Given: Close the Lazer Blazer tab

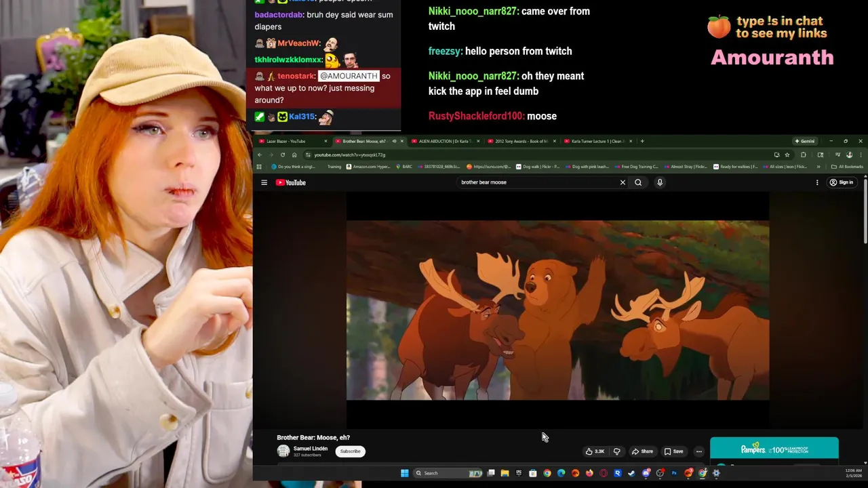Looking at the screenshot, I should click(x=325, y=141).
